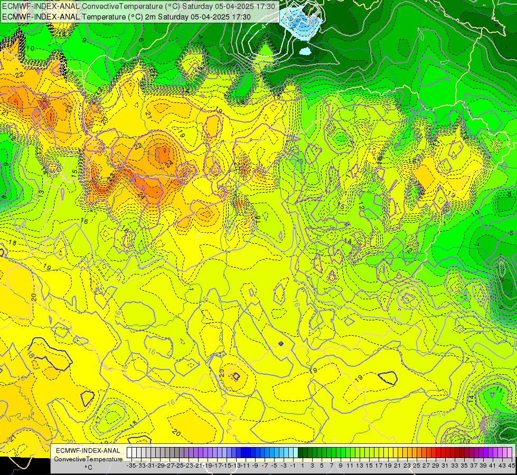
Task: Click legend scale value 3
Action: (x=312, y=465)
